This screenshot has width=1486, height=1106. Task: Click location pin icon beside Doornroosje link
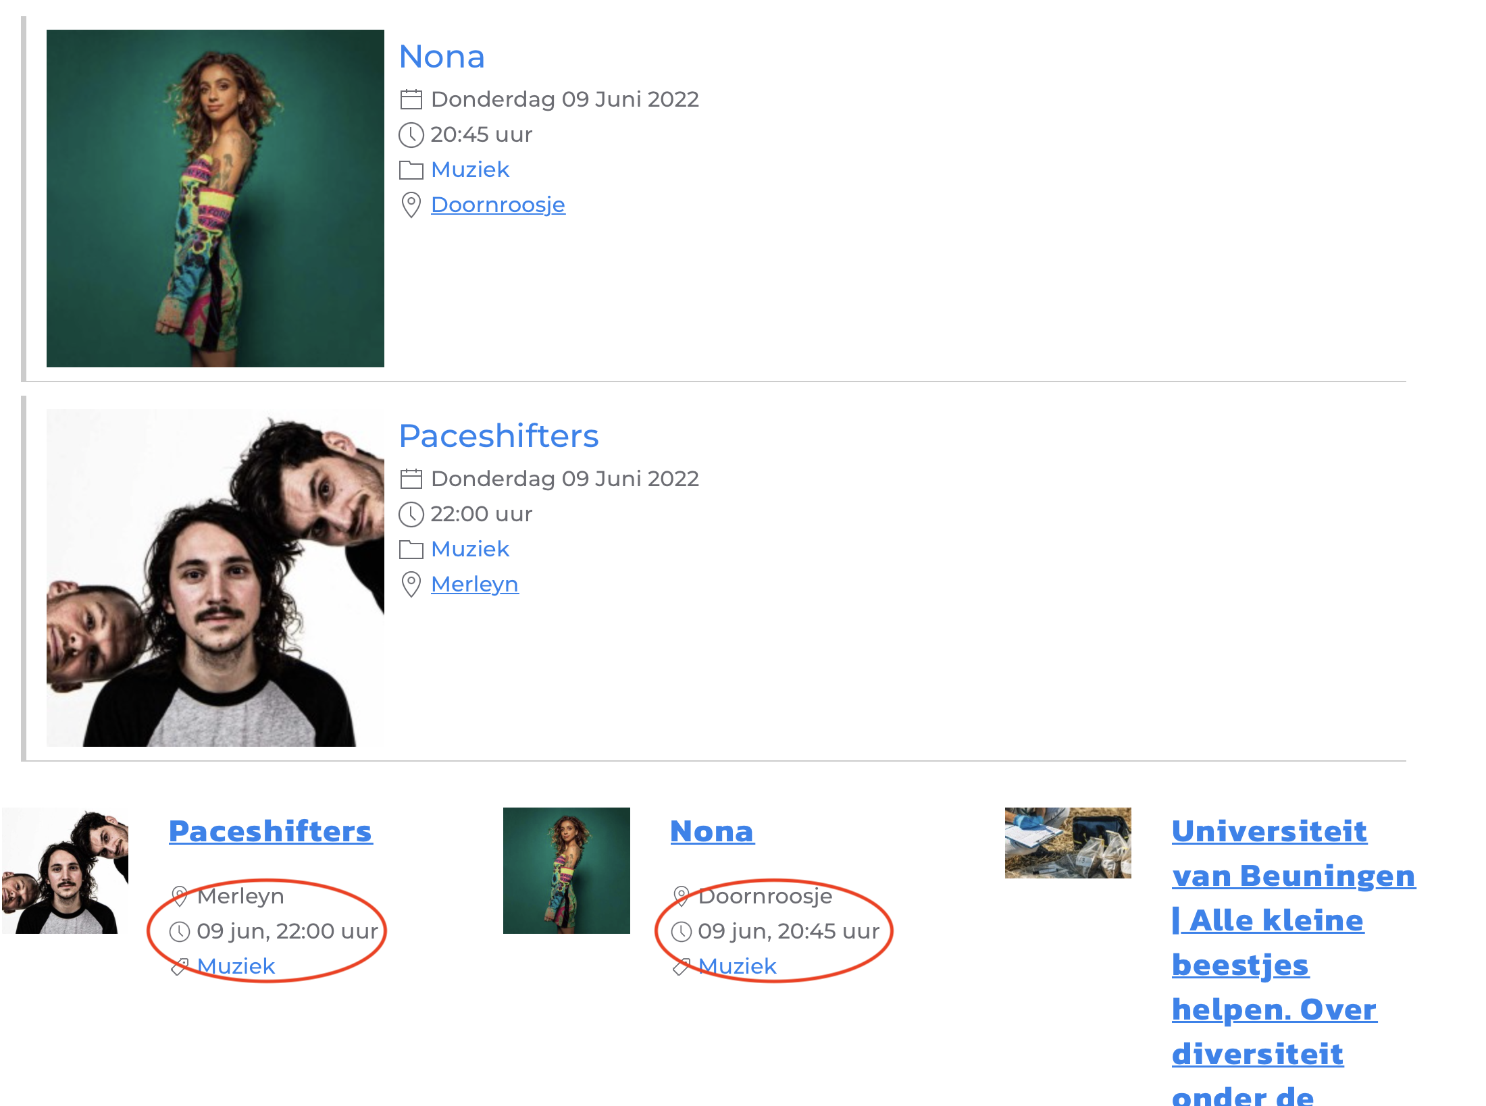pos(411,205)
